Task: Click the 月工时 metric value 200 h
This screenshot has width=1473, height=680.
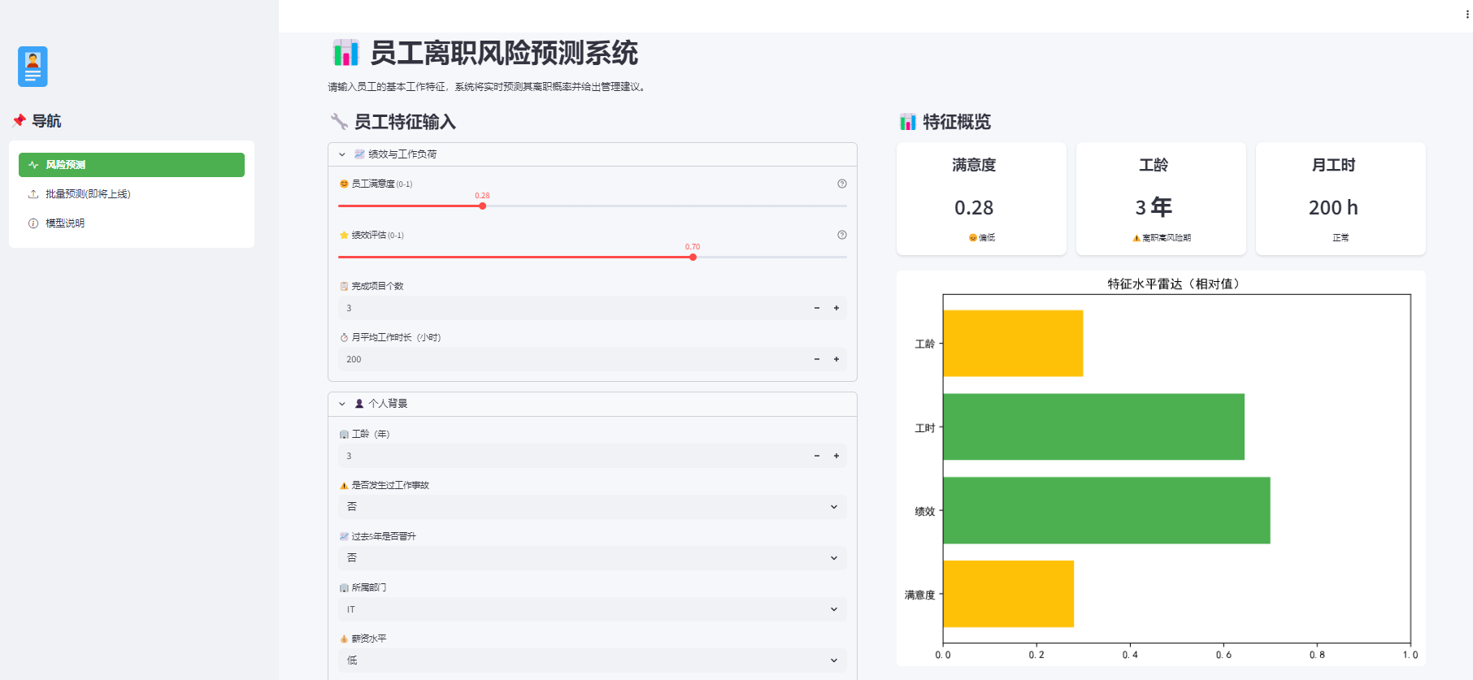Action: pyautogui.click(x=1333, y=208)
